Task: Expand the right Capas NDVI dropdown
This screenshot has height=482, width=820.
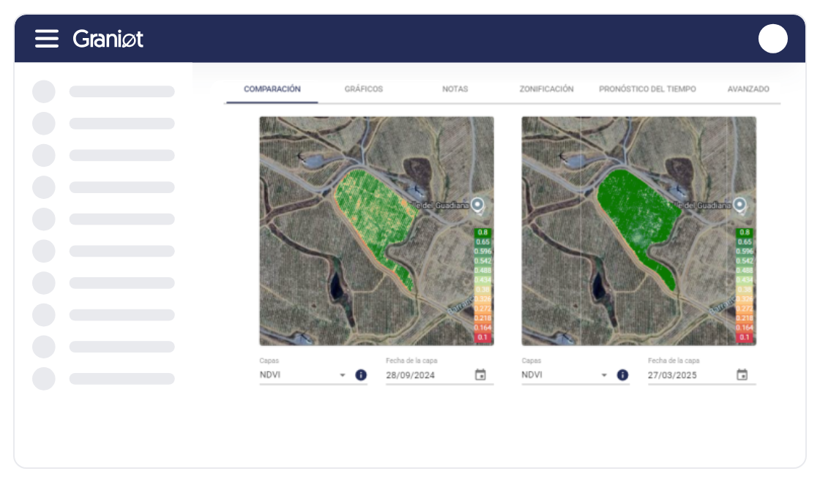Action: [x=604, y=375]
